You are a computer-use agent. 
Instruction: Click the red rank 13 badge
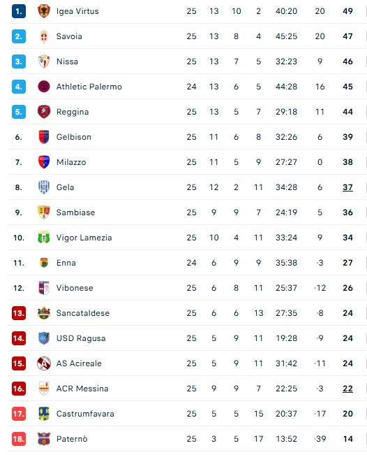point(19,313)
